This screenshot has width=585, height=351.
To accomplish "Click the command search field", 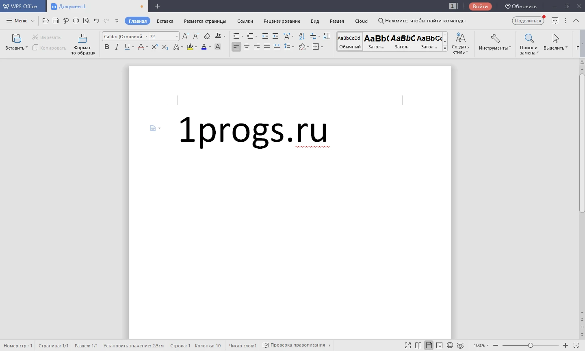I will 422,21.
